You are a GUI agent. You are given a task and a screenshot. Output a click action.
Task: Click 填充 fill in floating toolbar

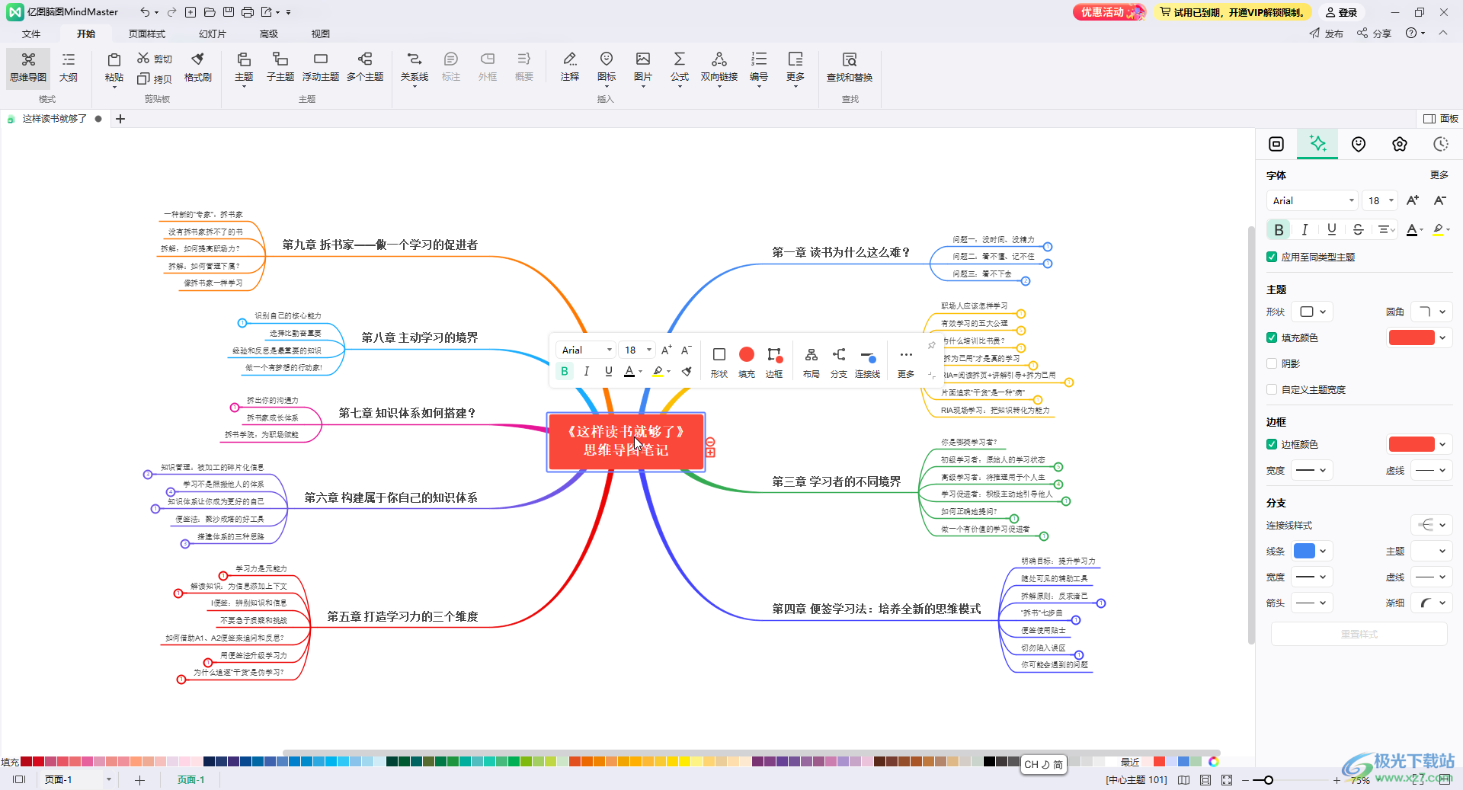tap(747, 362)
